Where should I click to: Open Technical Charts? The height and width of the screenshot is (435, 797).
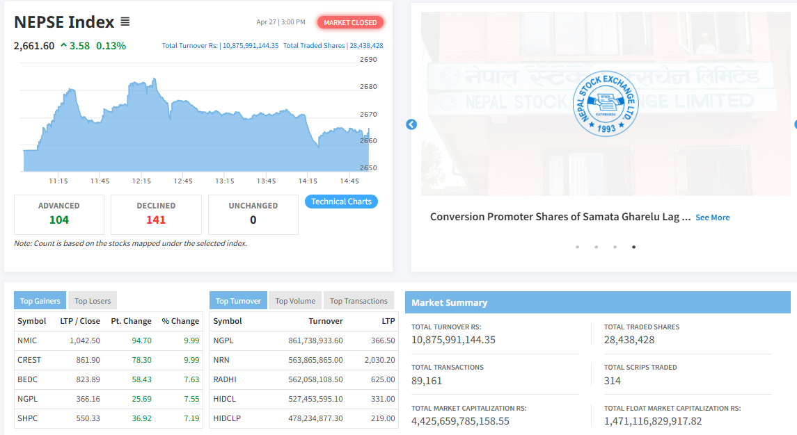(x=341, y=202)
